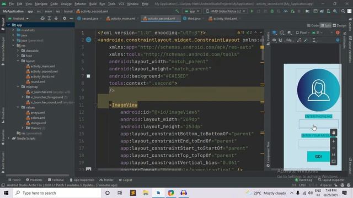Viewport: 353px width, 198px height.
Task: Expand the manifests folder
Action: pos(13,30)
